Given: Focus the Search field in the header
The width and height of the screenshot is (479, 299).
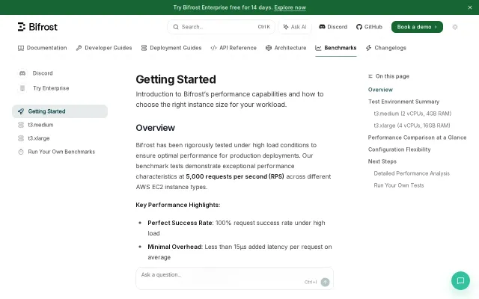Looking at the screenshot, I should (x=221, y=27).
